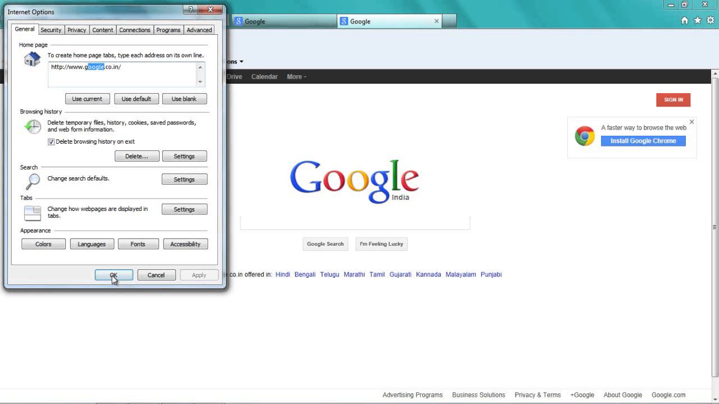Click the browser Home icon
Image resolution: width=719 pixels, height=404 pixels.
tap(684, 21)
